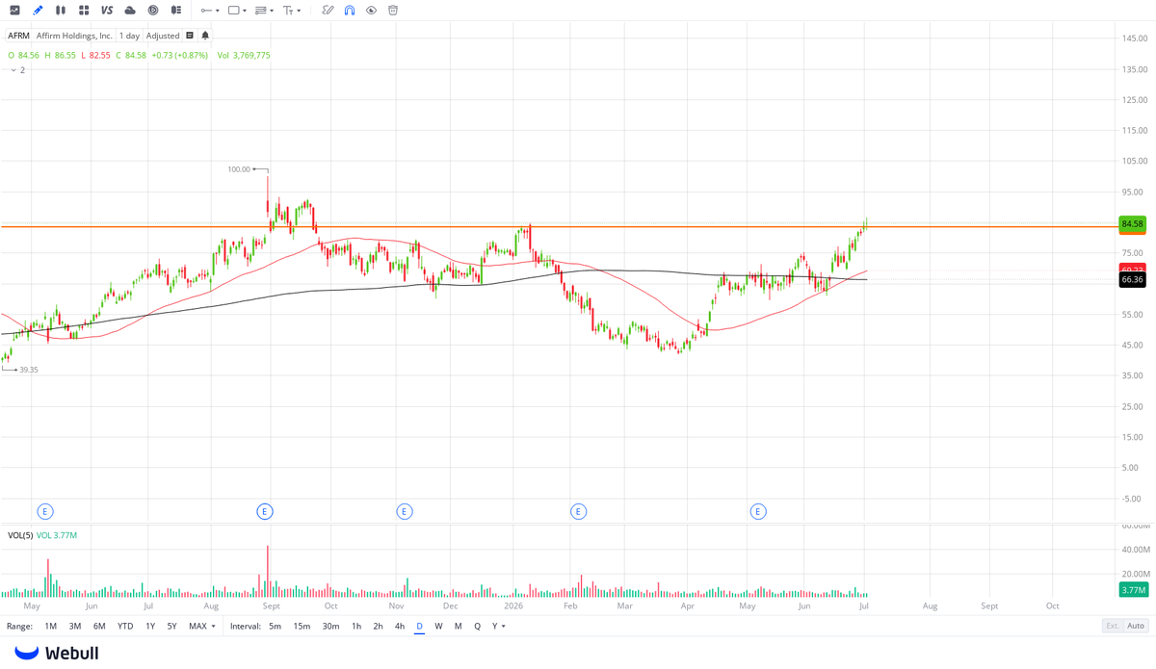The width and height of the screenshot is (1156, 669).
Task: Set range to 1M
Action: 50,627
